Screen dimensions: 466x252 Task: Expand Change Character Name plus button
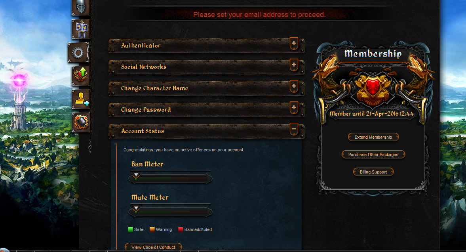coord(294,87)
